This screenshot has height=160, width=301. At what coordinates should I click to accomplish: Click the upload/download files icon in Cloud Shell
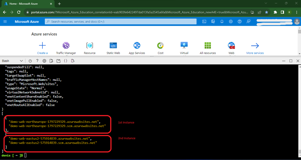(x=52, y=61)
